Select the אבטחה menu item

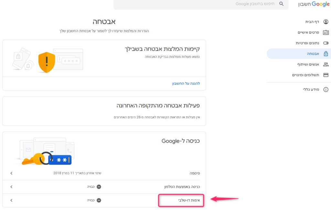point(299,54)
